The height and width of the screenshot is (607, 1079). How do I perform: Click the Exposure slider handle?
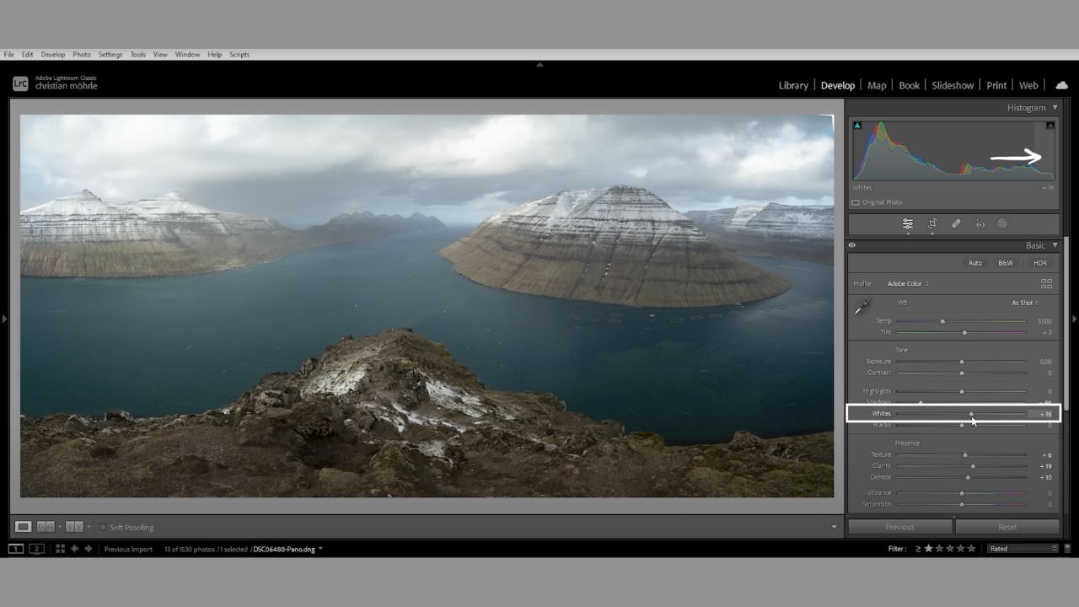(962, 362)
